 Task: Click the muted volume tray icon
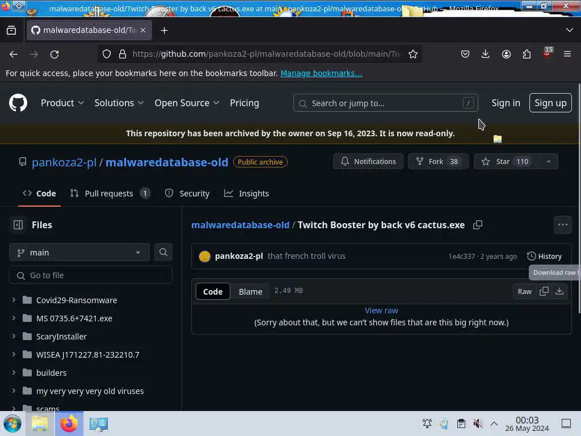click(478, 424)
